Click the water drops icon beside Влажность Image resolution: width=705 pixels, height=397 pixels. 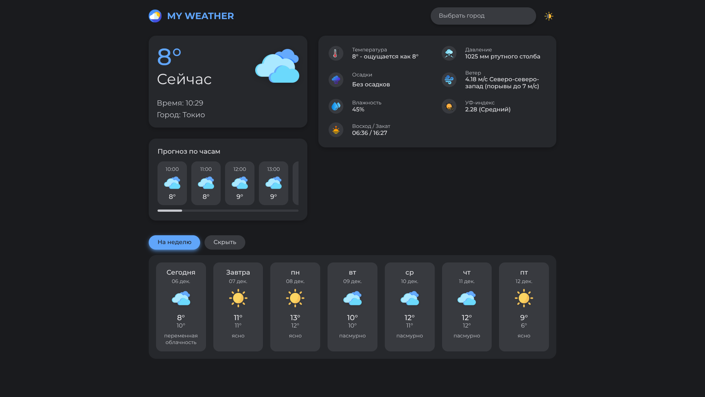click(x=336, y=106)
